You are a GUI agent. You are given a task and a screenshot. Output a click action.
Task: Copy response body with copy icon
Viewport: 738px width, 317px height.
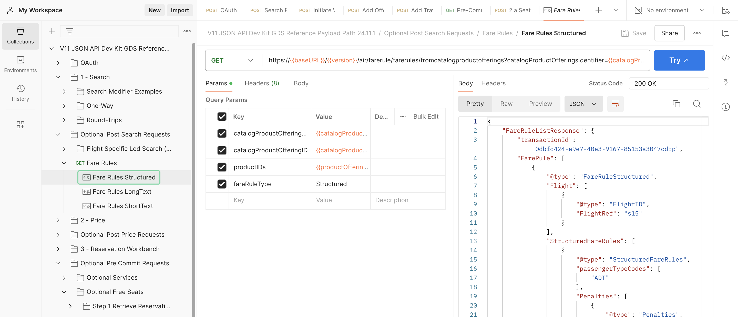tap(676, 104)
